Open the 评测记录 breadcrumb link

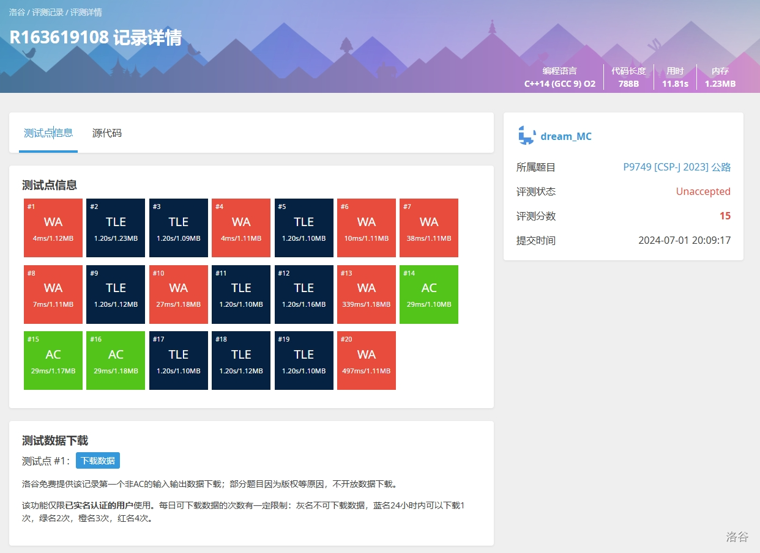pos(48,12)
